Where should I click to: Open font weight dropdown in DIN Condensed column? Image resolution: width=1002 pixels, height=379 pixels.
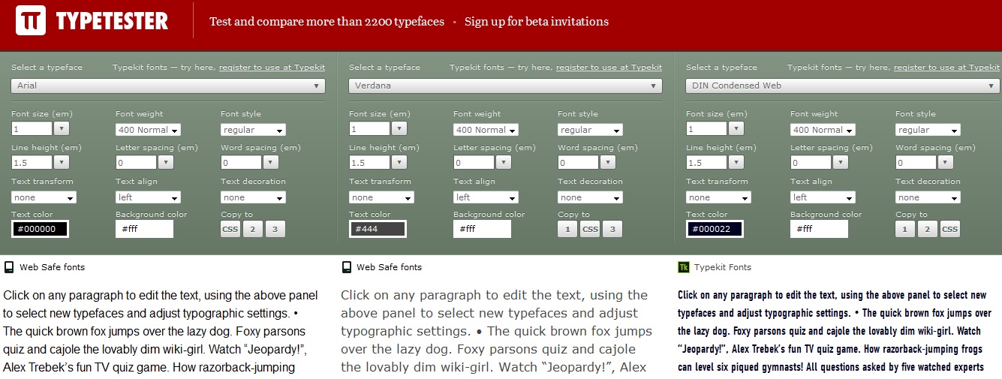[x=823, y=130]
